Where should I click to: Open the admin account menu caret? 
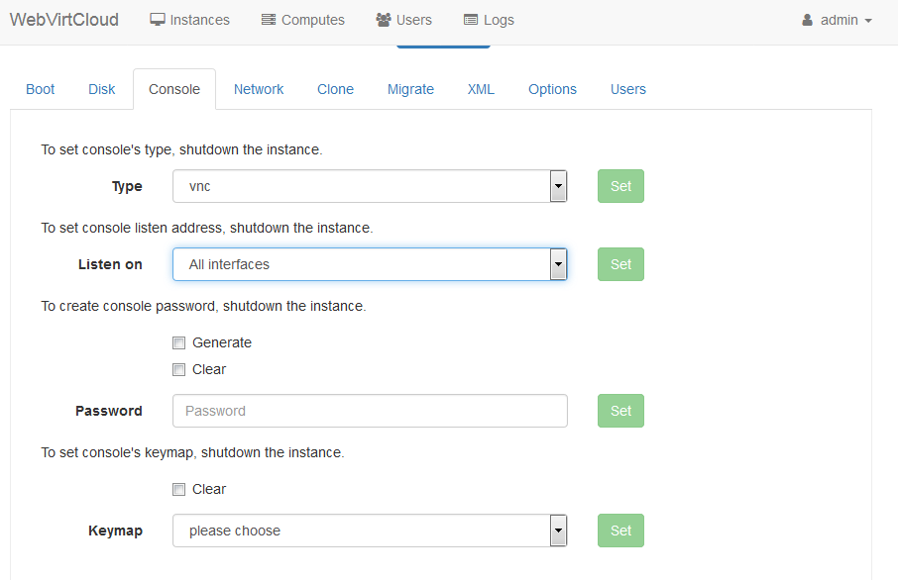[868, 21]
